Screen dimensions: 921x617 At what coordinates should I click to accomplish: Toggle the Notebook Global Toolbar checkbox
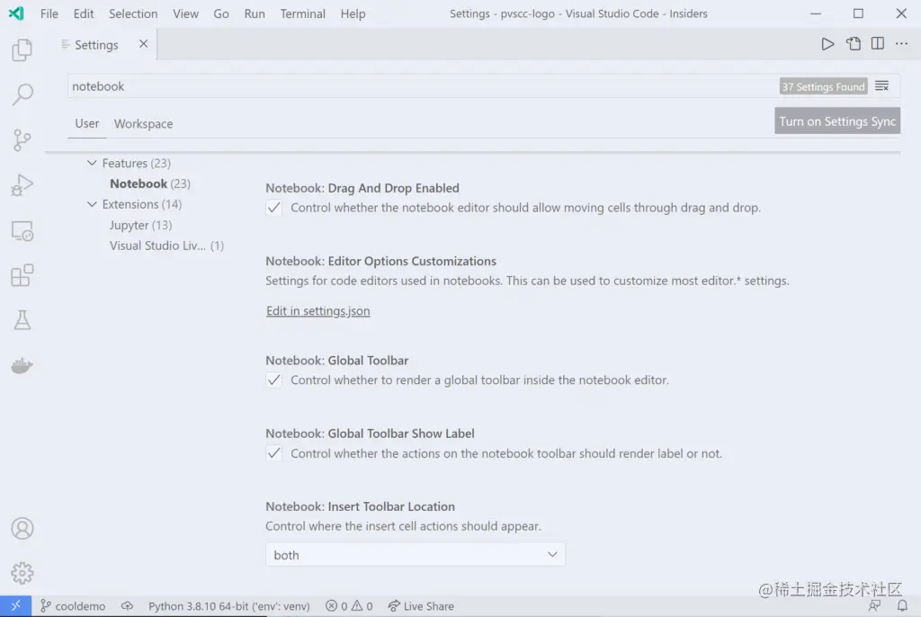pyautogui.click(x=273, y=380)
